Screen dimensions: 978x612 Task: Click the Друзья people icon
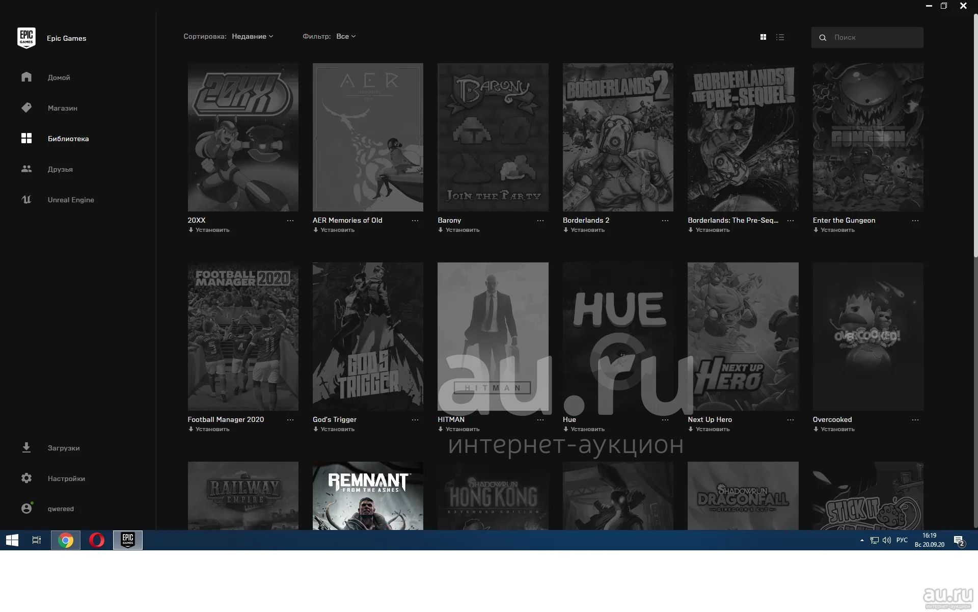coord(26,169)
